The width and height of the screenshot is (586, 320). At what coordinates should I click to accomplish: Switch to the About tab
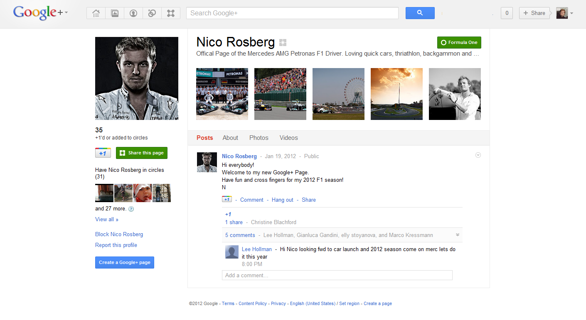(x=230, y=138)
